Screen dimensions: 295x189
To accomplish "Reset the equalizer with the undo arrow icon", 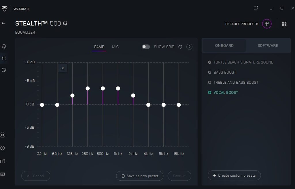I will (180, 47).
